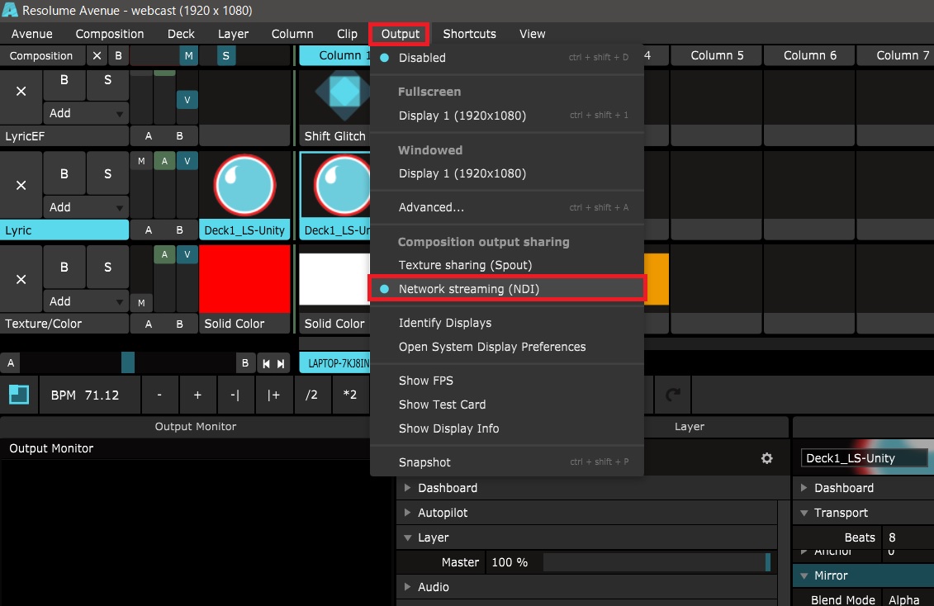Viewport: 934px width, 606px height.
Task: Open the View menu
Action: [532, 34]
